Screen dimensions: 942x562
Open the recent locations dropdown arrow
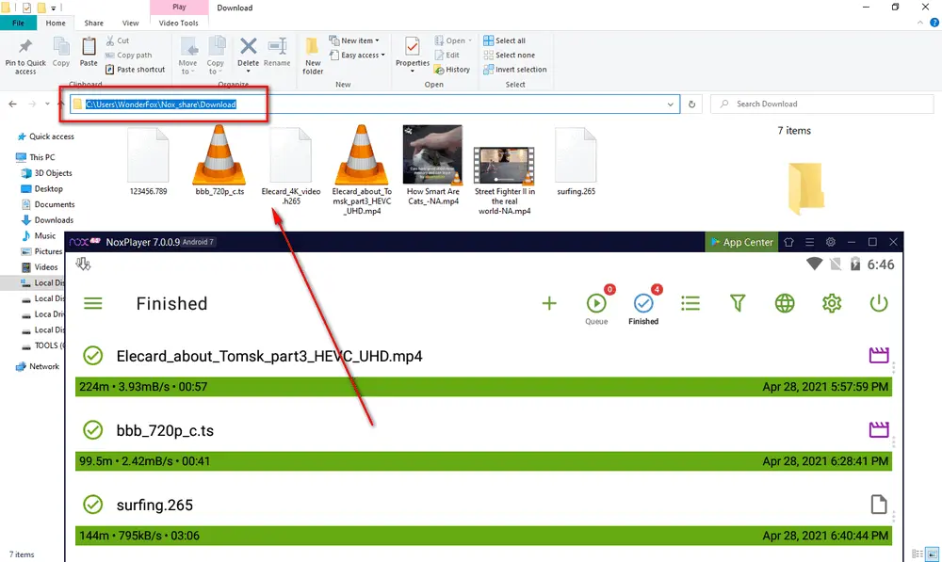click(x=47, y=104)
